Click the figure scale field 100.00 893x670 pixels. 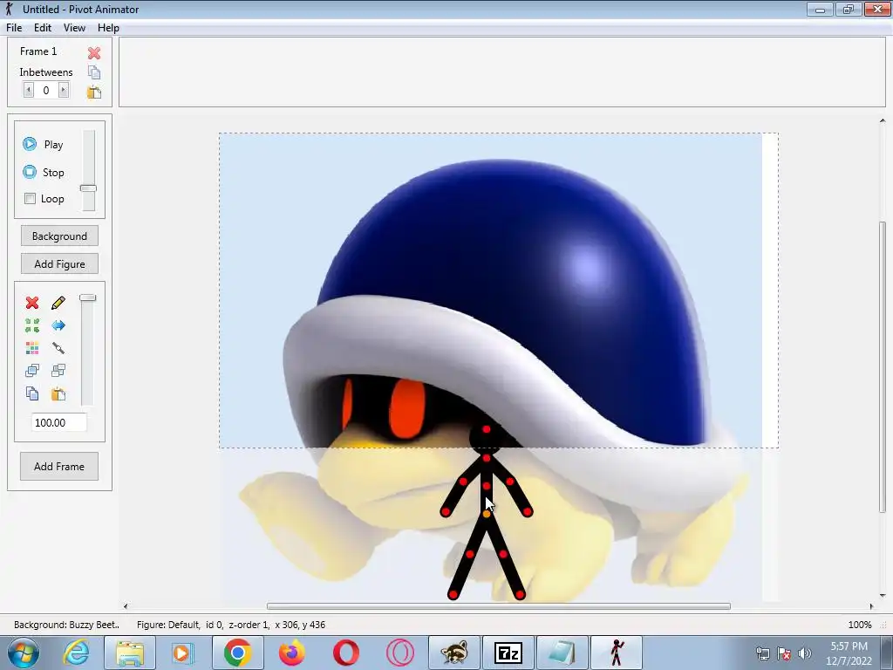pos(58,423)
